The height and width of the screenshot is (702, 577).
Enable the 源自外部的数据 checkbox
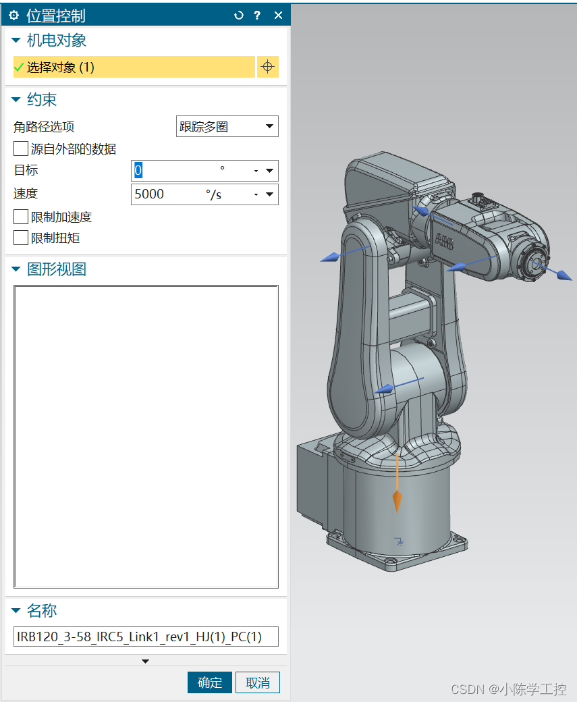click(20, 148)
